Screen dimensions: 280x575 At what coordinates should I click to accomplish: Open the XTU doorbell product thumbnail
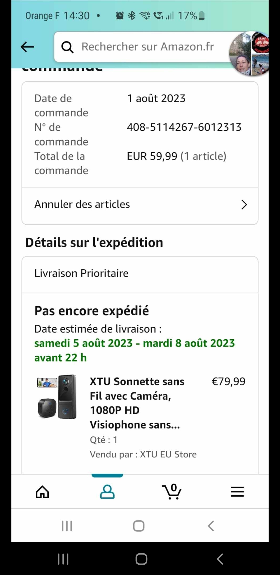(x=57, y=397)
